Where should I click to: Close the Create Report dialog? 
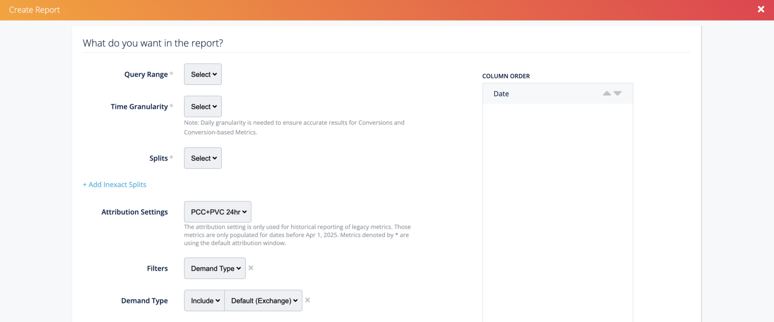761,9
